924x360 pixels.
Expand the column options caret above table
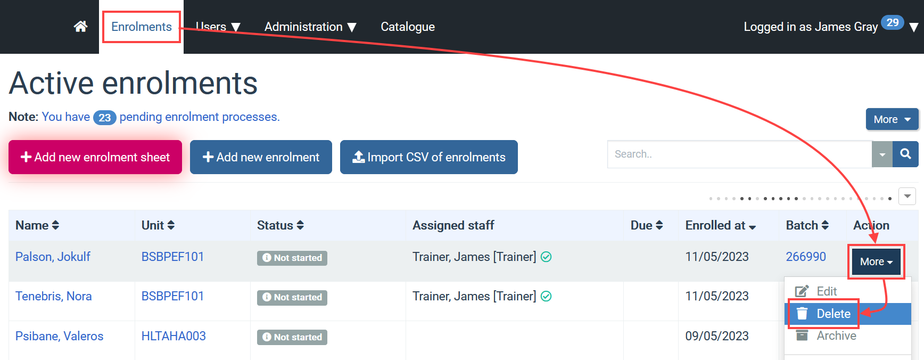[x=907, y=196]
